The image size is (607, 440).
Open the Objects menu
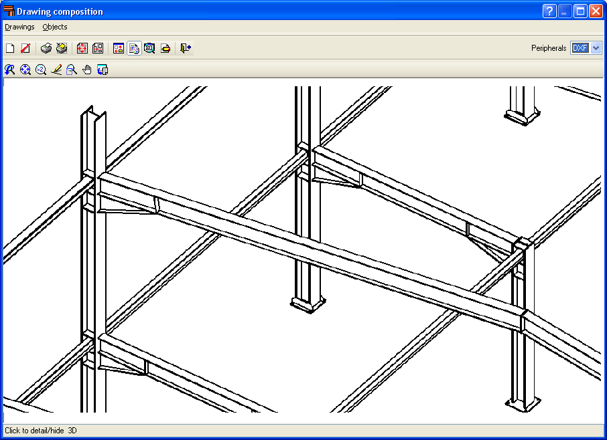[x=54, y=27]
